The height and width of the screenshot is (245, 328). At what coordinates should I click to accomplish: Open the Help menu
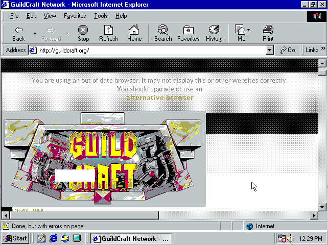[x=121, y=16]
